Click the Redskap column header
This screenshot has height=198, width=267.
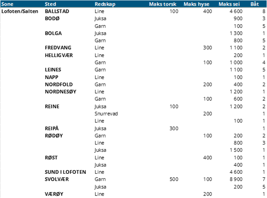(x=105, y=4)
